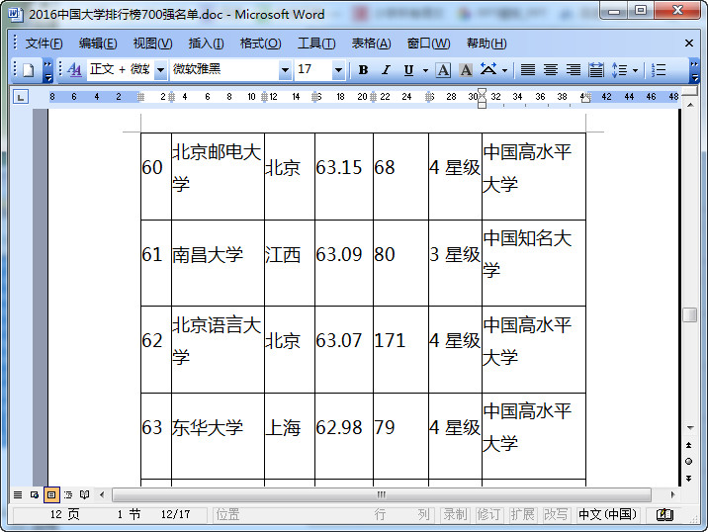This screenshot has width=708, height=532.
Task: Click the character scaling icon
Action: pyautogui.click(x=488, y=70)
